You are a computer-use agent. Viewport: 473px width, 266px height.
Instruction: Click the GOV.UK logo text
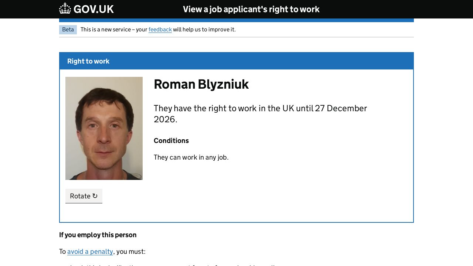(93, 9)
